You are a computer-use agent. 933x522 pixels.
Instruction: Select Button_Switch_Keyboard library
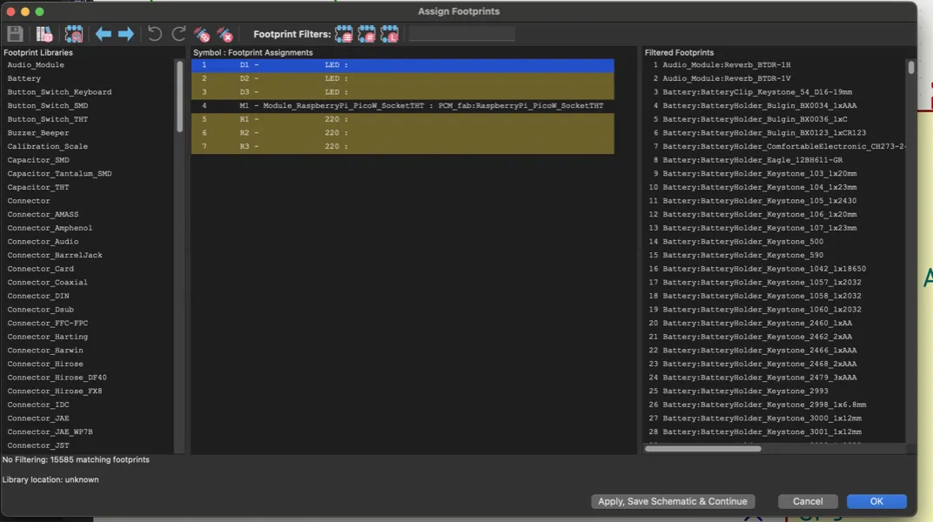59,92
